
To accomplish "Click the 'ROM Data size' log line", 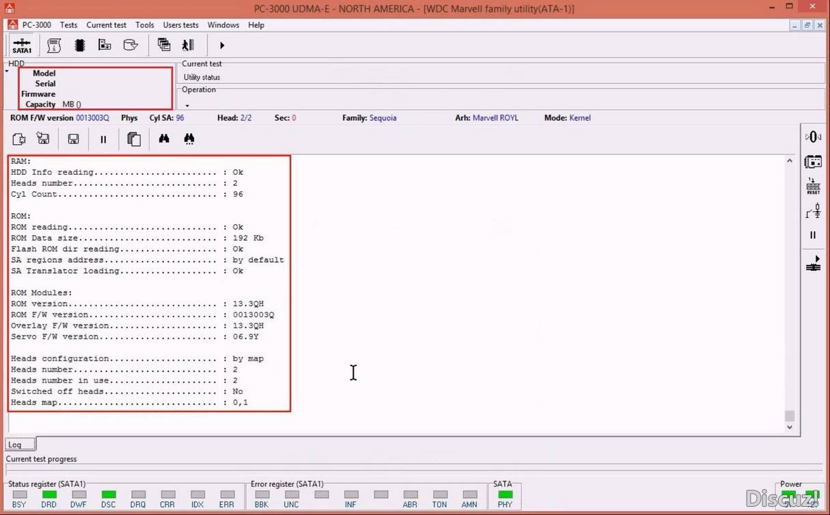I will click(137, 238).
